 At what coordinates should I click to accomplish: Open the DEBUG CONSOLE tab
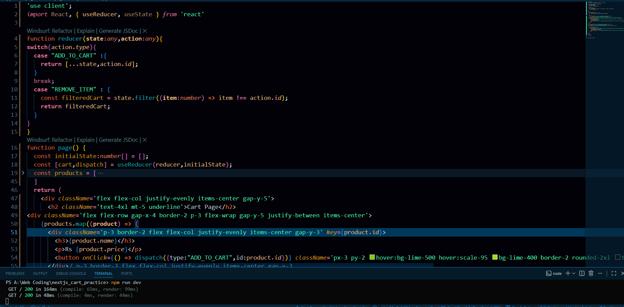pos(71,273)
